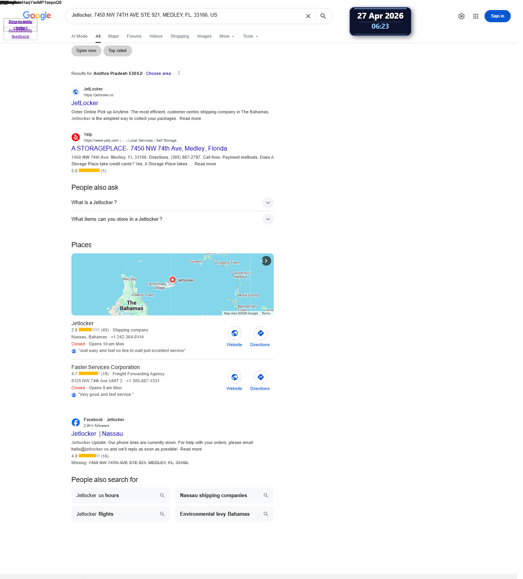
Task: Toggle the Open now filter chip
Action: (87, 51)
